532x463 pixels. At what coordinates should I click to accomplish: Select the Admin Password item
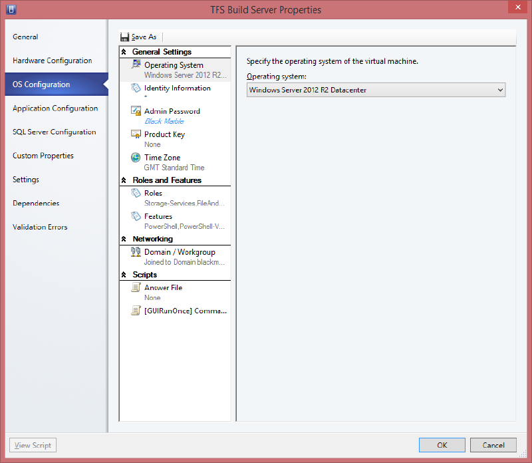pos(175,116)
